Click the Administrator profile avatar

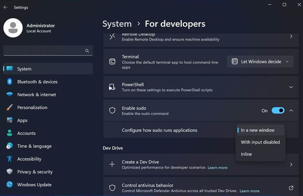tap(13, 28)
